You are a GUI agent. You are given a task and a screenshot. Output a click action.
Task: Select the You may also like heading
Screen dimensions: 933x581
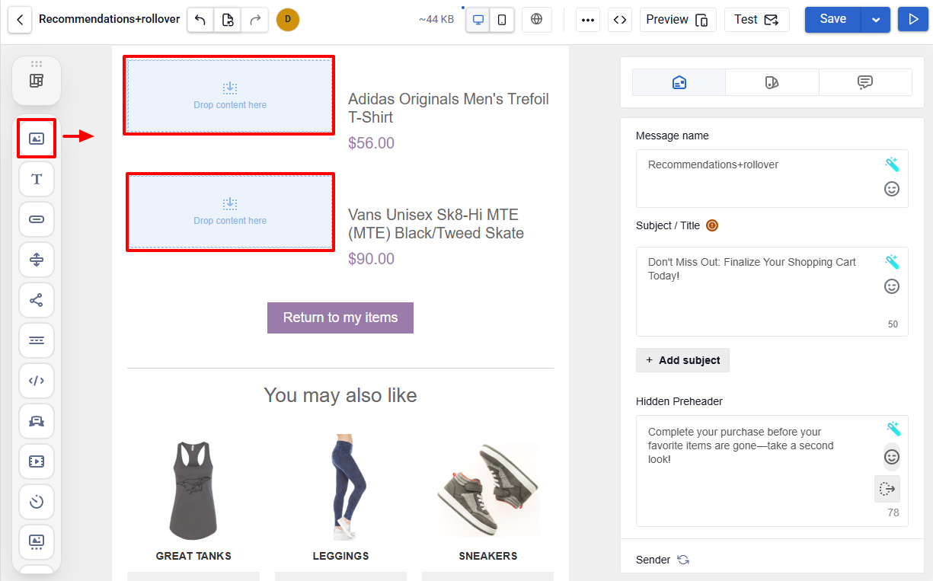pyautogui.click(x=340, y=395)
